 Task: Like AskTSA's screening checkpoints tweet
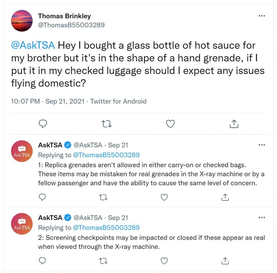[164, 261]
